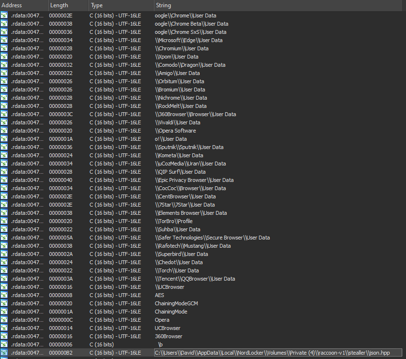This screenshot has height=359, width=406.
Task: Sort strings by the Address column header
Action: 24,5
